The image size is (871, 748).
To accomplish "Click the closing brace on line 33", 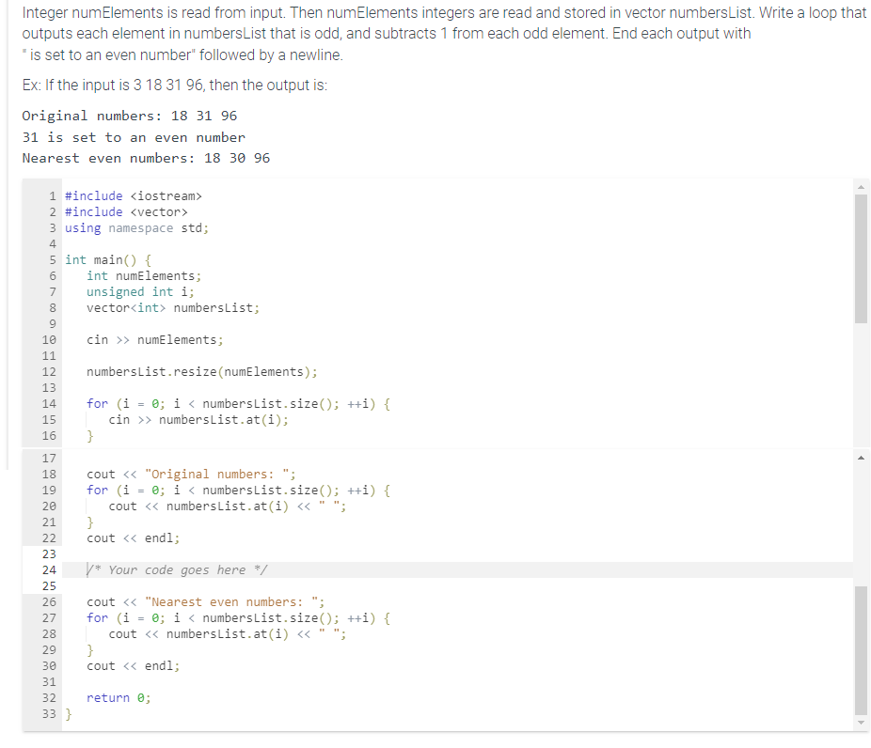I will point(68,713).
